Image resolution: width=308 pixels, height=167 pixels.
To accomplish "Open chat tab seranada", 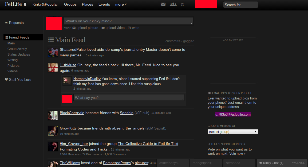I will pos(239,163).
